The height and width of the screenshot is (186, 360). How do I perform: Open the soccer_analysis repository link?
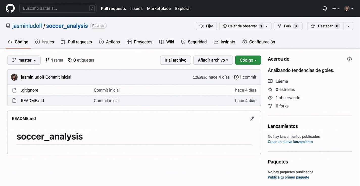67,26
